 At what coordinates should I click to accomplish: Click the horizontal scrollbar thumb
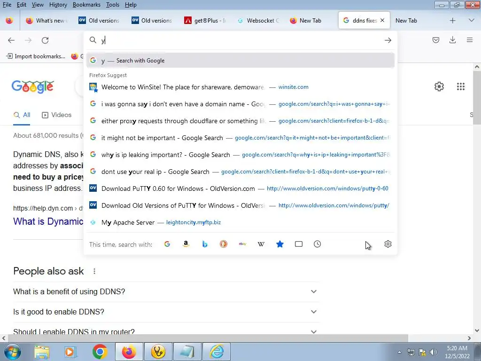coord(208,338)
